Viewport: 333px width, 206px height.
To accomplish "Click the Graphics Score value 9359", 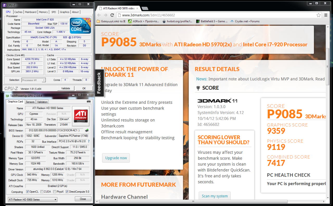I will click(x=276, y=131).
